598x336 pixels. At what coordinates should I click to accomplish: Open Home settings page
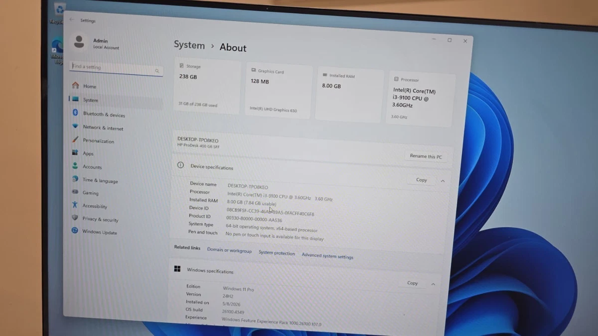point(116,87)
